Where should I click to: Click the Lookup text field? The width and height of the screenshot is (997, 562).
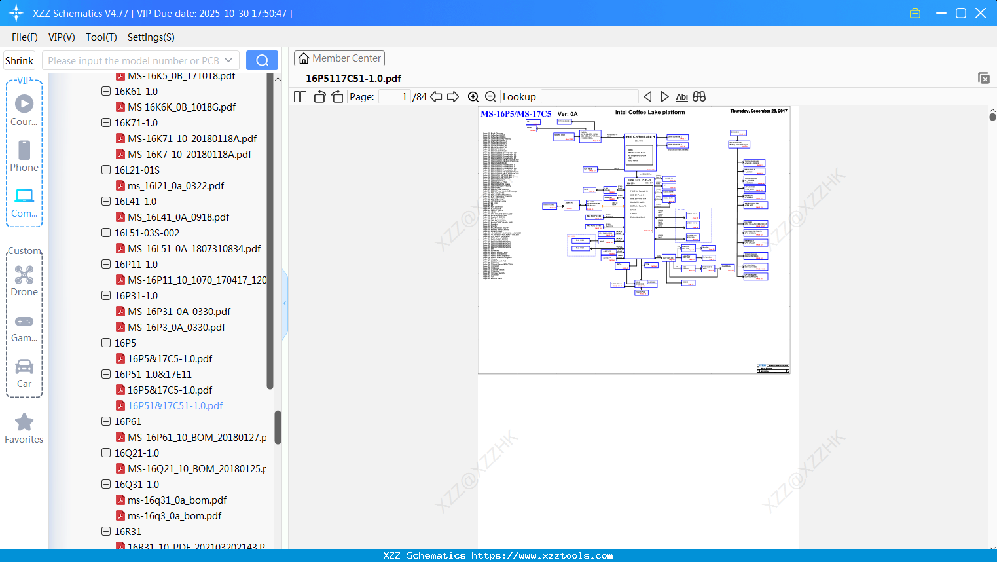click(590, 97)
